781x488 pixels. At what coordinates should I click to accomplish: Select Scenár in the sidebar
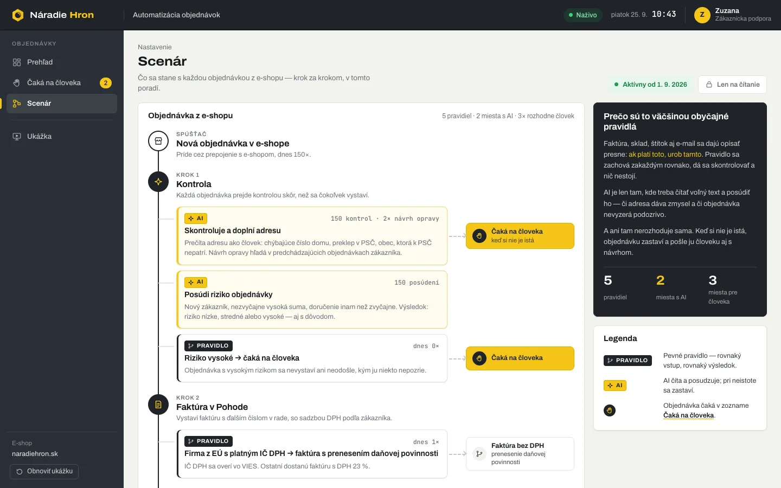(62, 104)
